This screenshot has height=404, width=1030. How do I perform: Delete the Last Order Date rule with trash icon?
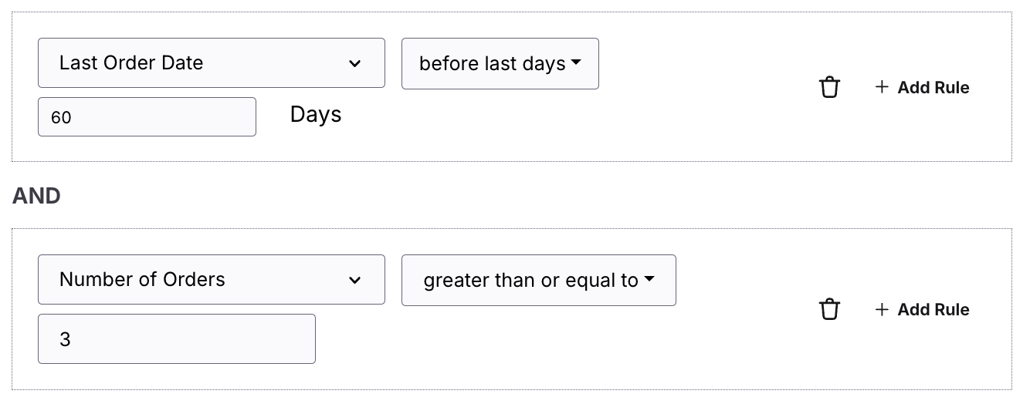coord(829,87)
